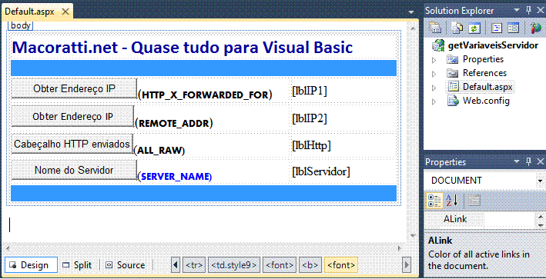Click tag navigator left scroll arrow

click(176, 265)
